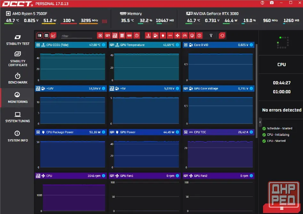
Task: Toggle motherboard sensors filter in toolbar
Action: coord(115,35)
